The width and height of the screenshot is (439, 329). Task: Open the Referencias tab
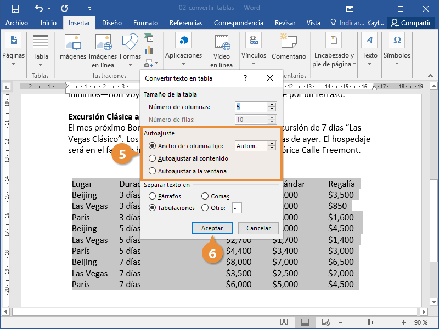[x=186, y=23]
